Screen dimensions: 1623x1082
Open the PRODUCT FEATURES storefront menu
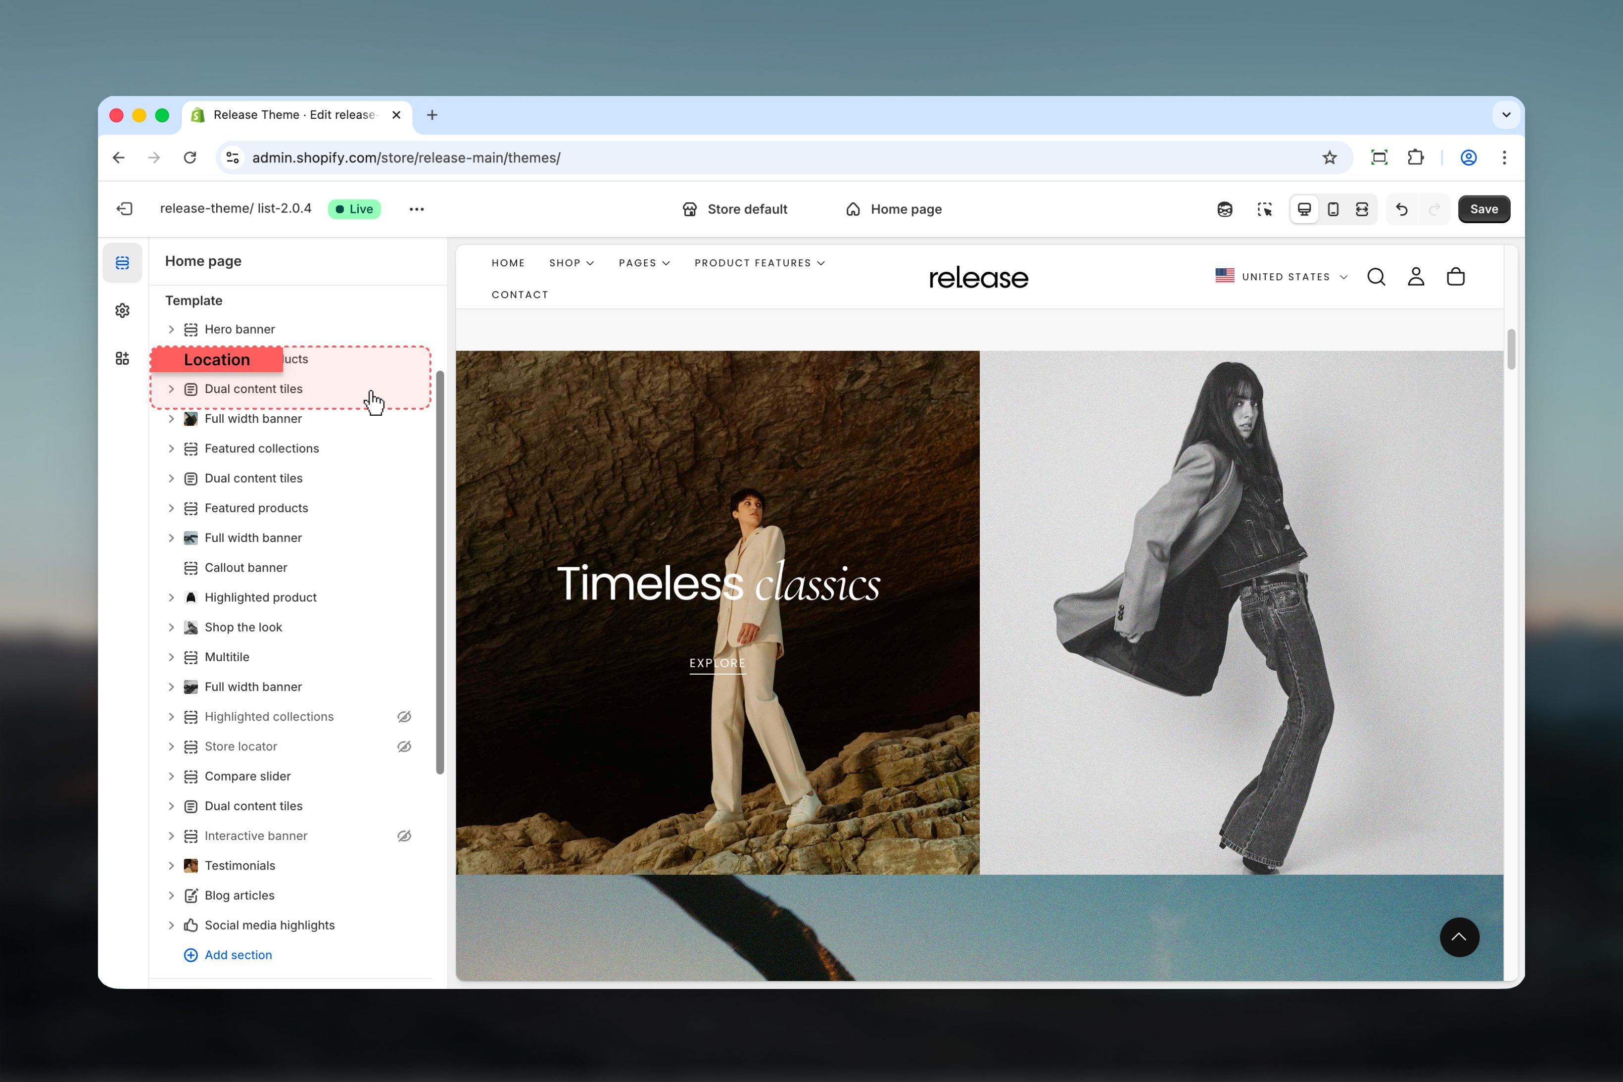click(760, 263)
